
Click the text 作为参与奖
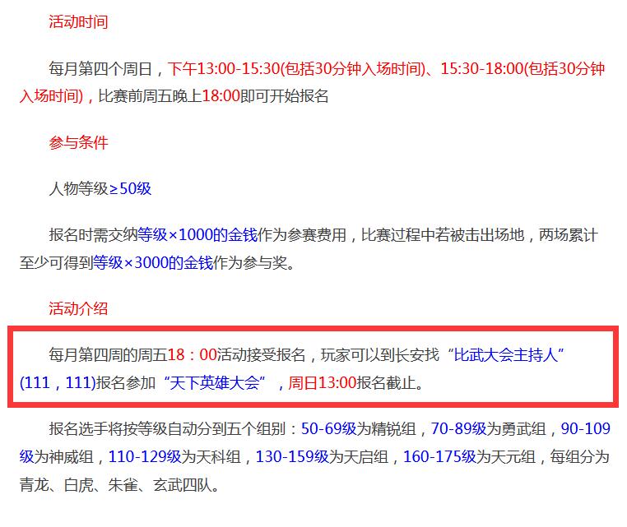[x=250, y=262]
